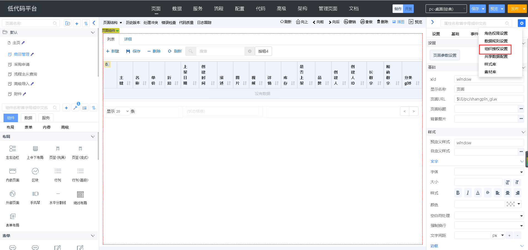Select the 左右边栏 layout component
Viewport: 528px width, 250px height.
click(13, 149)
